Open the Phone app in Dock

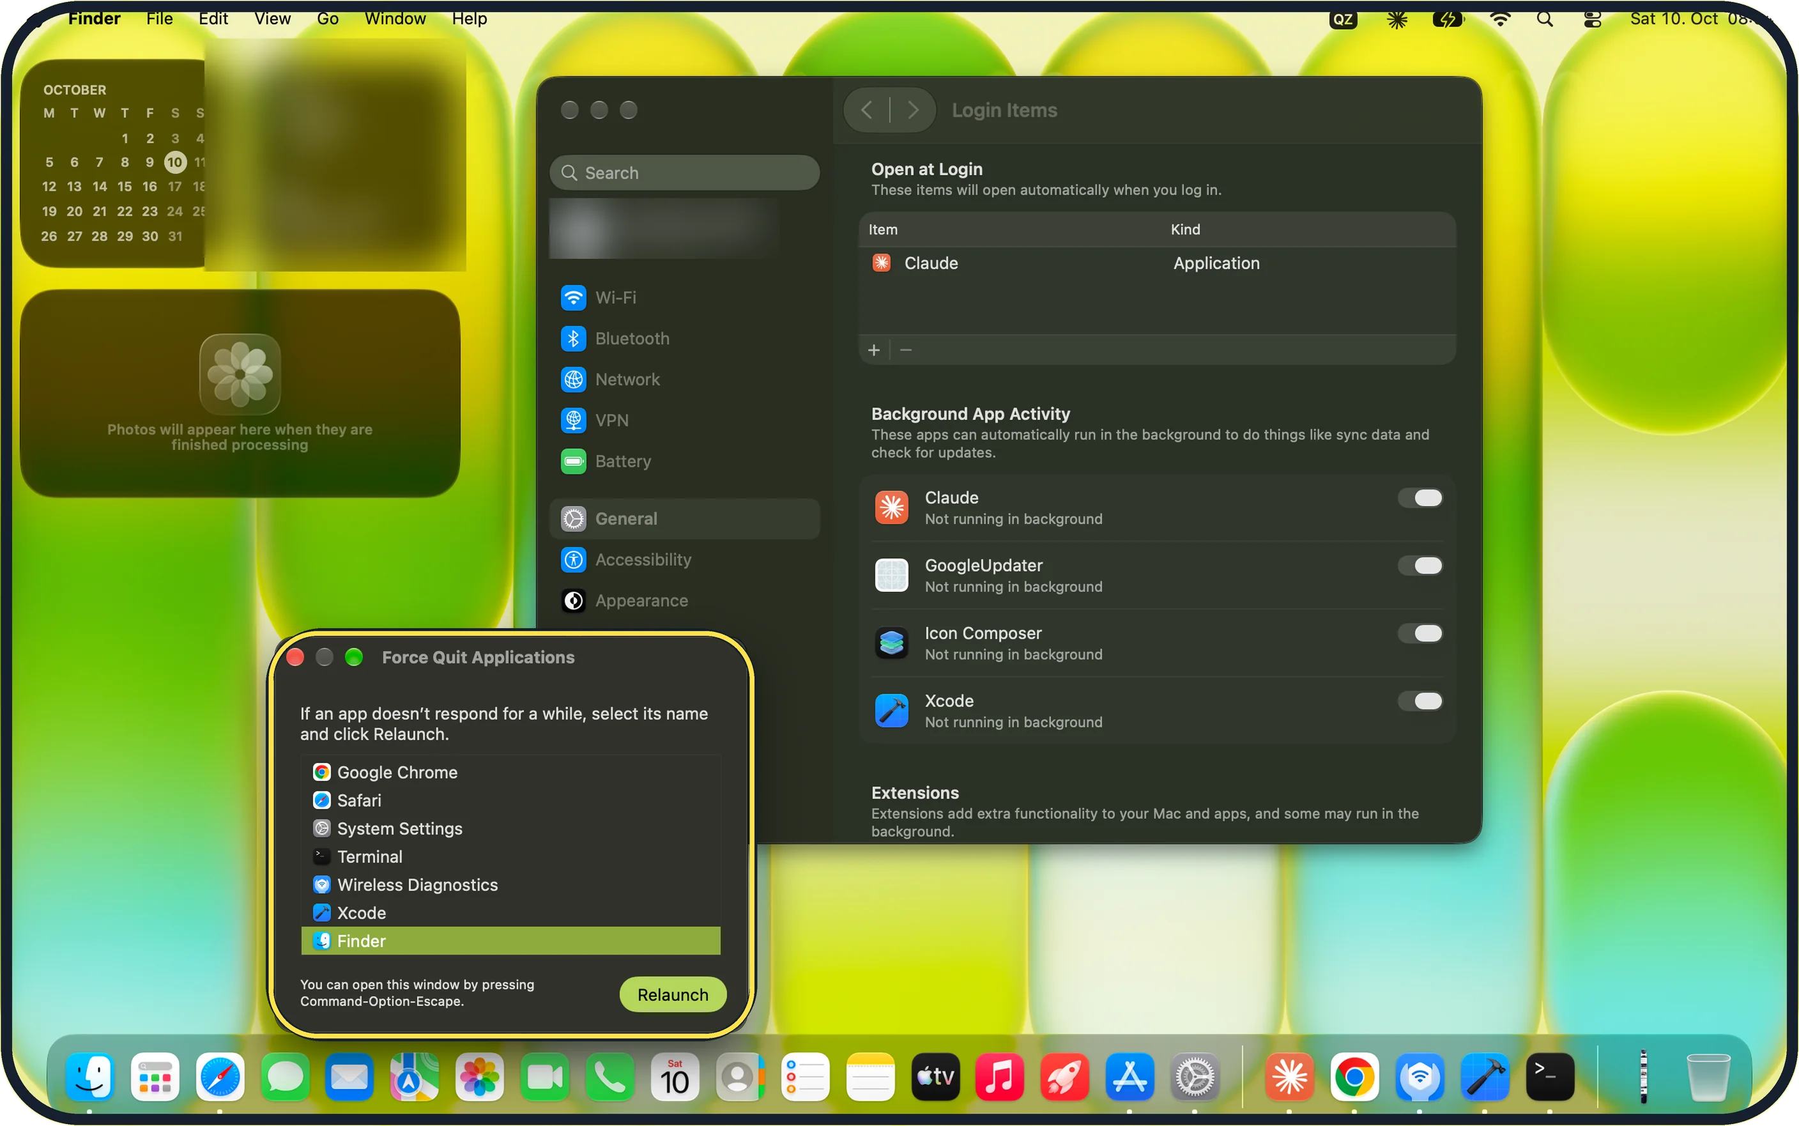click(x=610, y=1077)
